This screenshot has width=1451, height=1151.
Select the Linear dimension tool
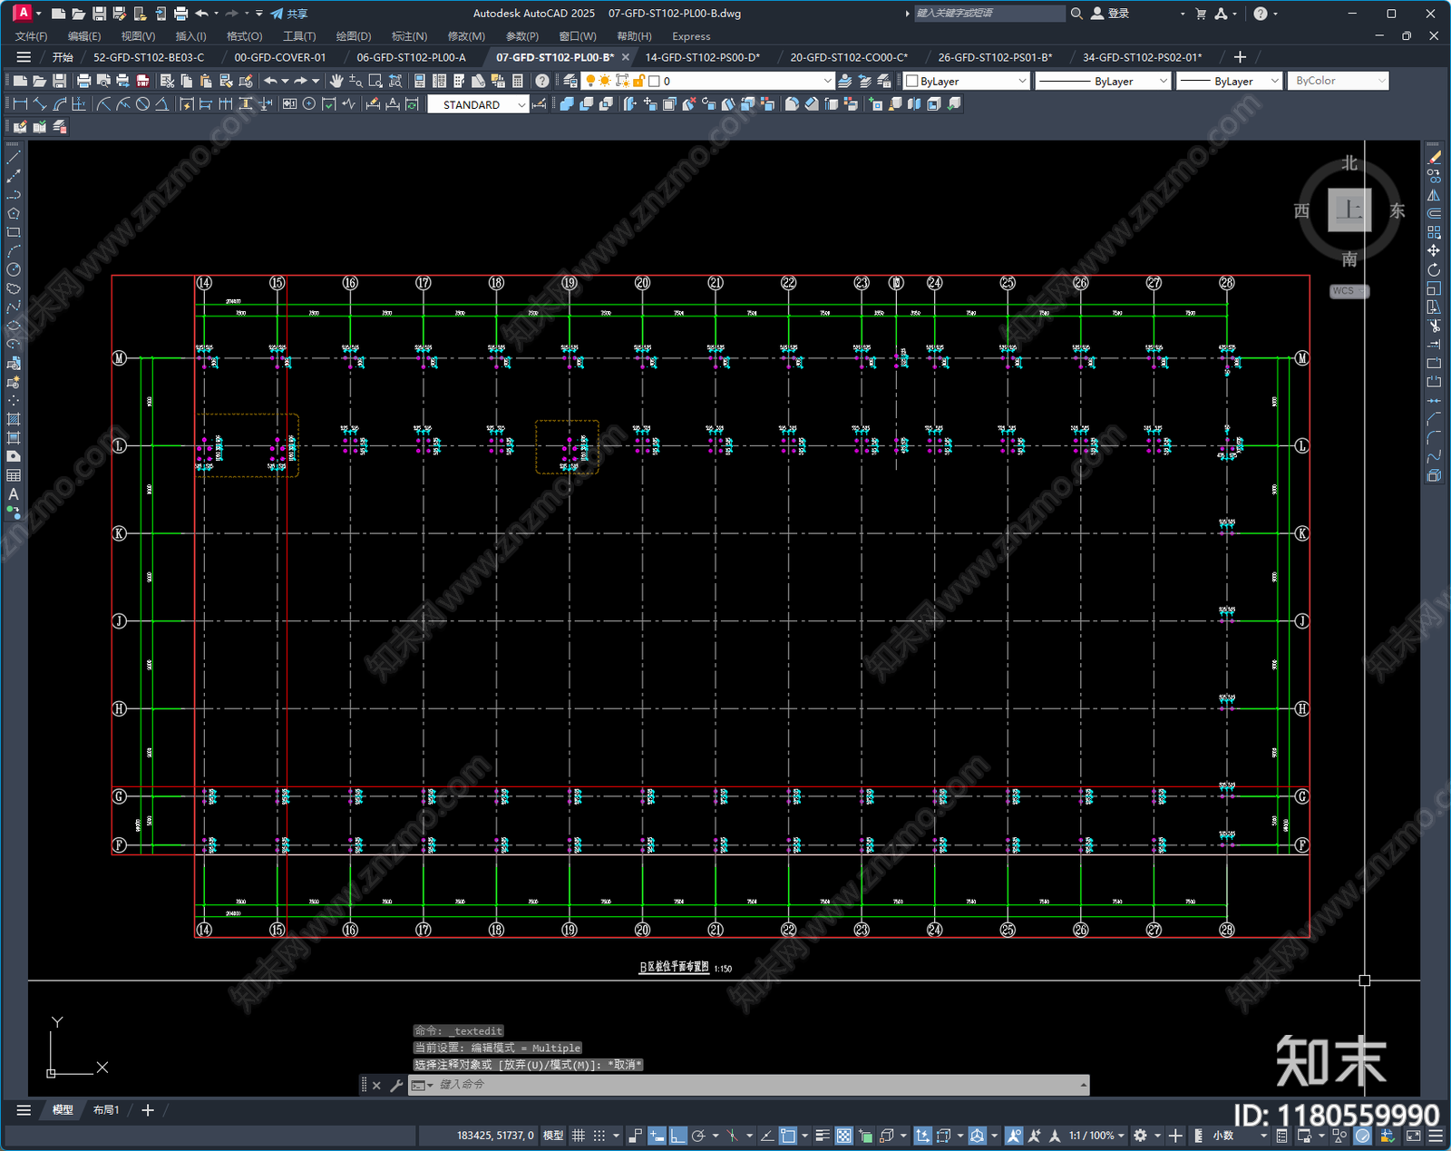coord(20,104)
